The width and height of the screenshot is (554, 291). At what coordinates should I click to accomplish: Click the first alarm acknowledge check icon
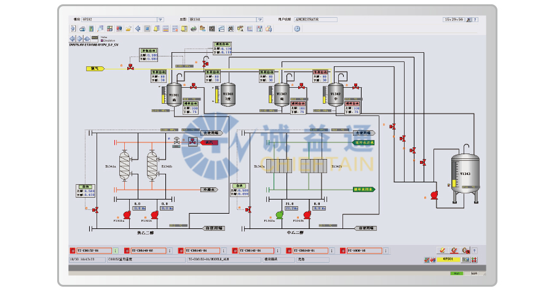[x=441, y=250]
